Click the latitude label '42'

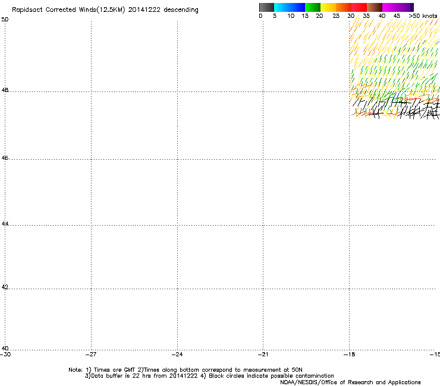[5, 287]
